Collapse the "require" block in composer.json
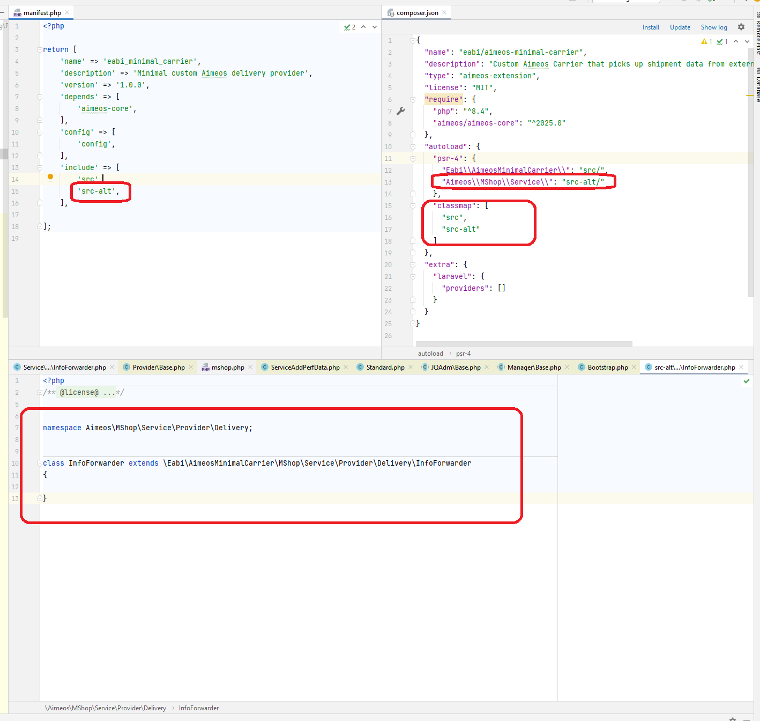760x721 pixels. point(413,99)
